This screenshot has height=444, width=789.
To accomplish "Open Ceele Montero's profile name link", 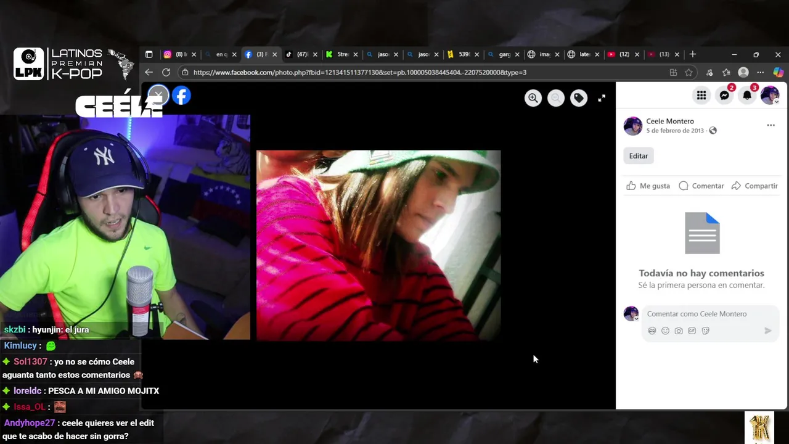I will pos(670,121).
